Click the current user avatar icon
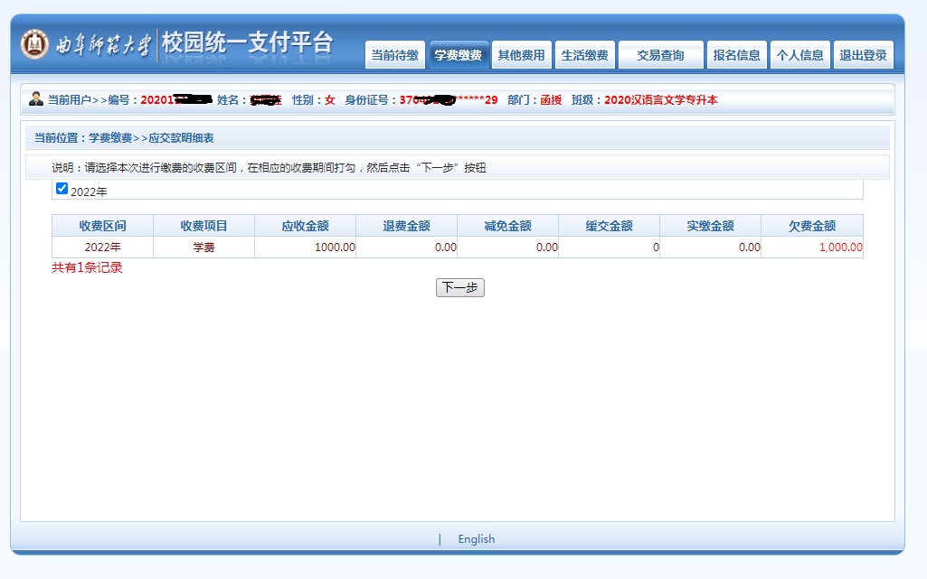 pos(36,99)
